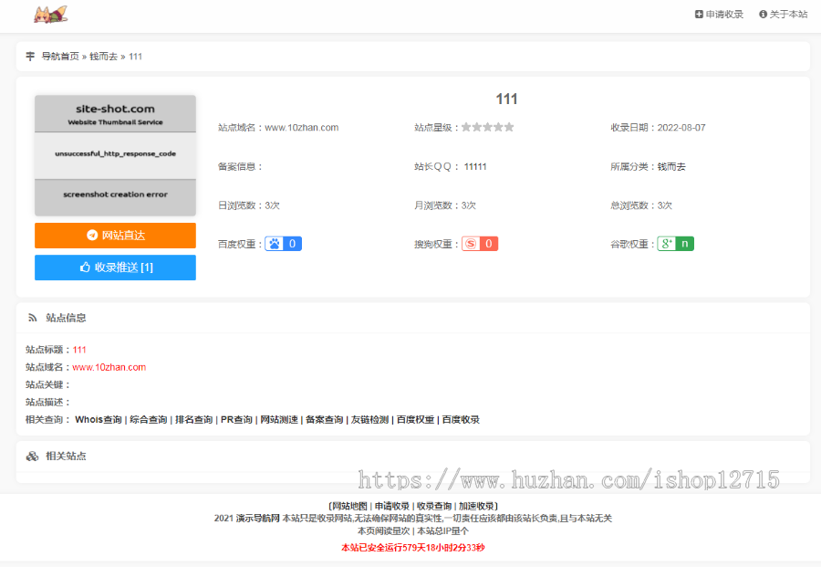Open 网站测速 link
Screen dimensions: 821x567
coord(279,420)
